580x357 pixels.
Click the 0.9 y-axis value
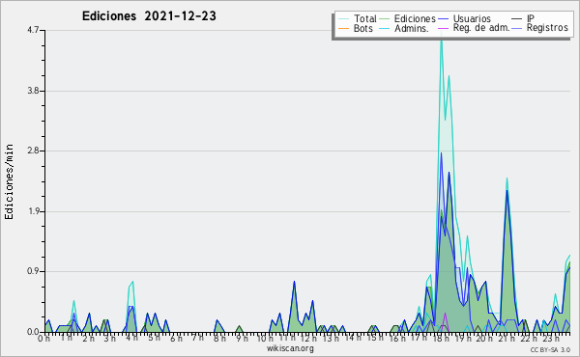click(x=33, y=271)
